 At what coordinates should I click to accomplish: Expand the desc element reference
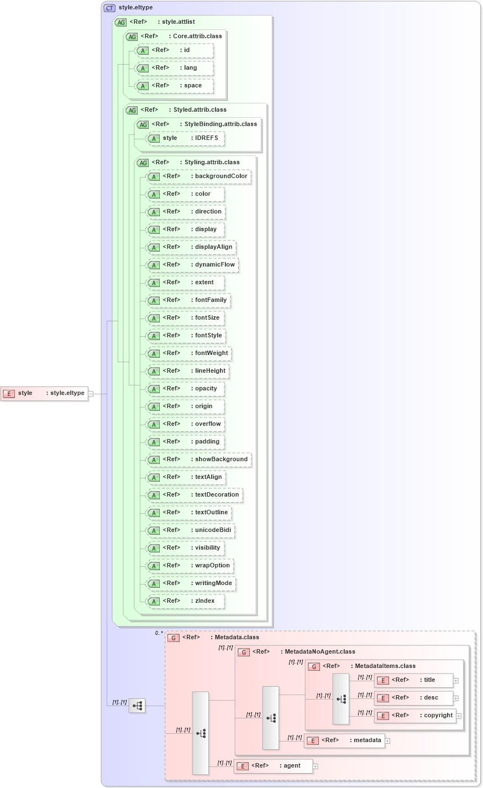[x=456, y=698]
